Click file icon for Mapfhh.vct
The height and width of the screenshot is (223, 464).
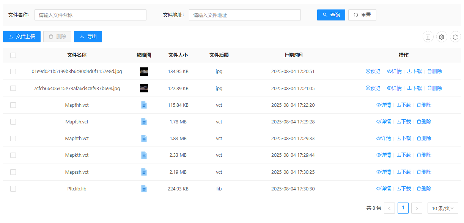pyautogui.click(x=144, y=105)
